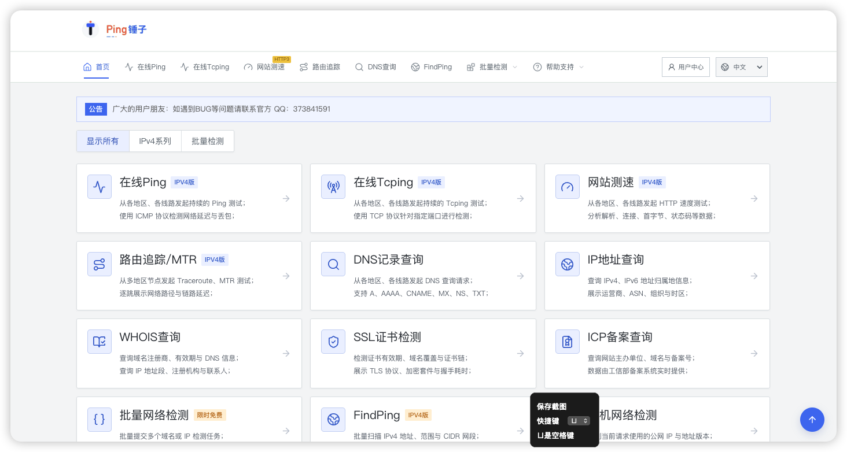Switch to the 批量检测 filter tab
Image resolution: width=847 pixels, height=452 pixels.
pyautogui.click(x=208, y=141)
